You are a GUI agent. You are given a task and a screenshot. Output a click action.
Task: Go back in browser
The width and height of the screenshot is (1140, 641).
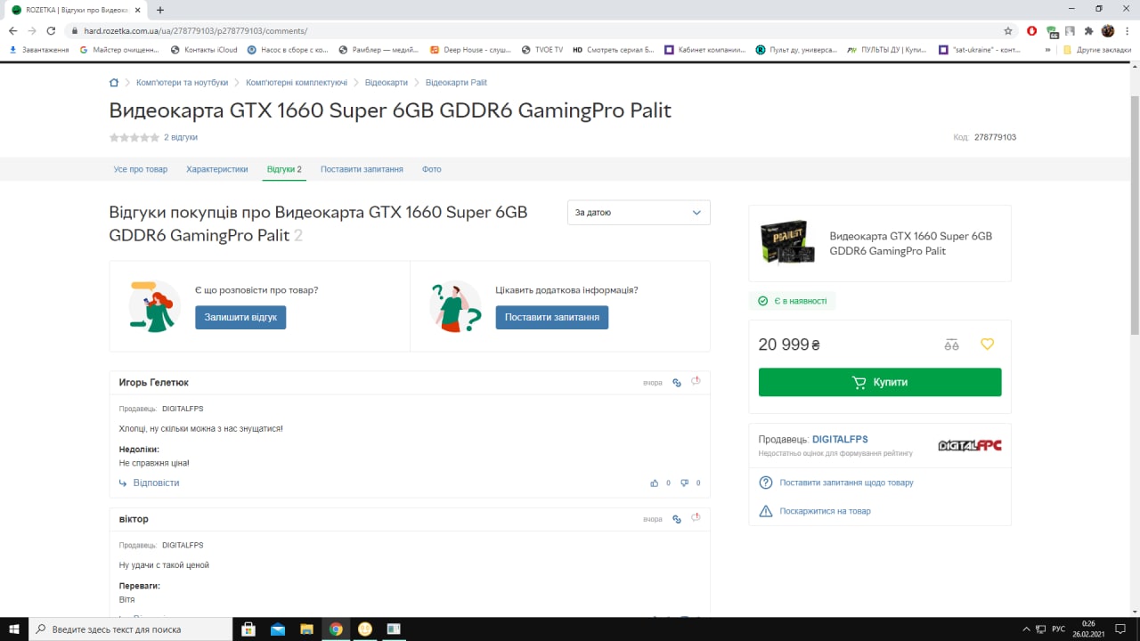pos(12,30)
